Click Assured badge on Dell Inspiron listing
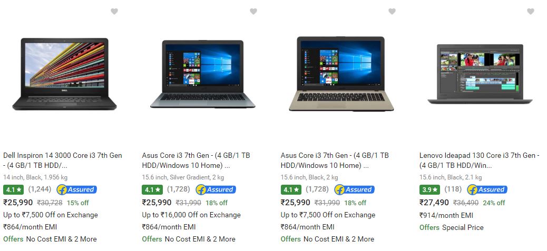Screen dimensions: 547x251 click(x=77, y=190)
